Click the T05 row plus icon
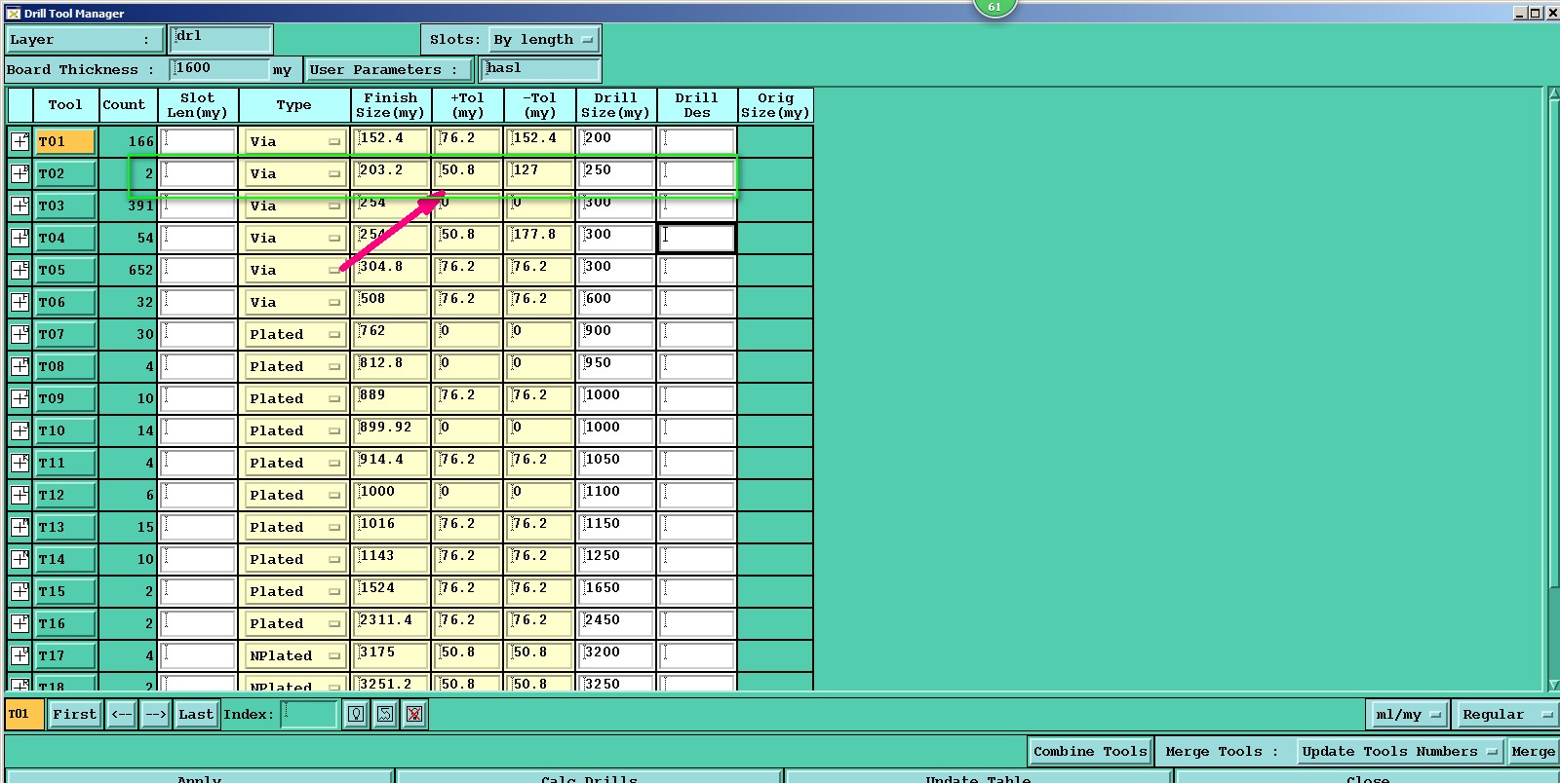 [x=19, y=270]
